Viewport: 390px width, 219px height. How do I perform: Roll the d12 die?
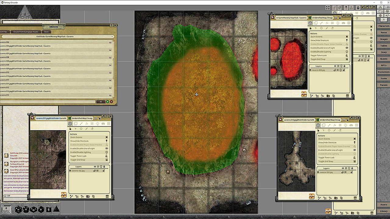(x=26, y=209)
